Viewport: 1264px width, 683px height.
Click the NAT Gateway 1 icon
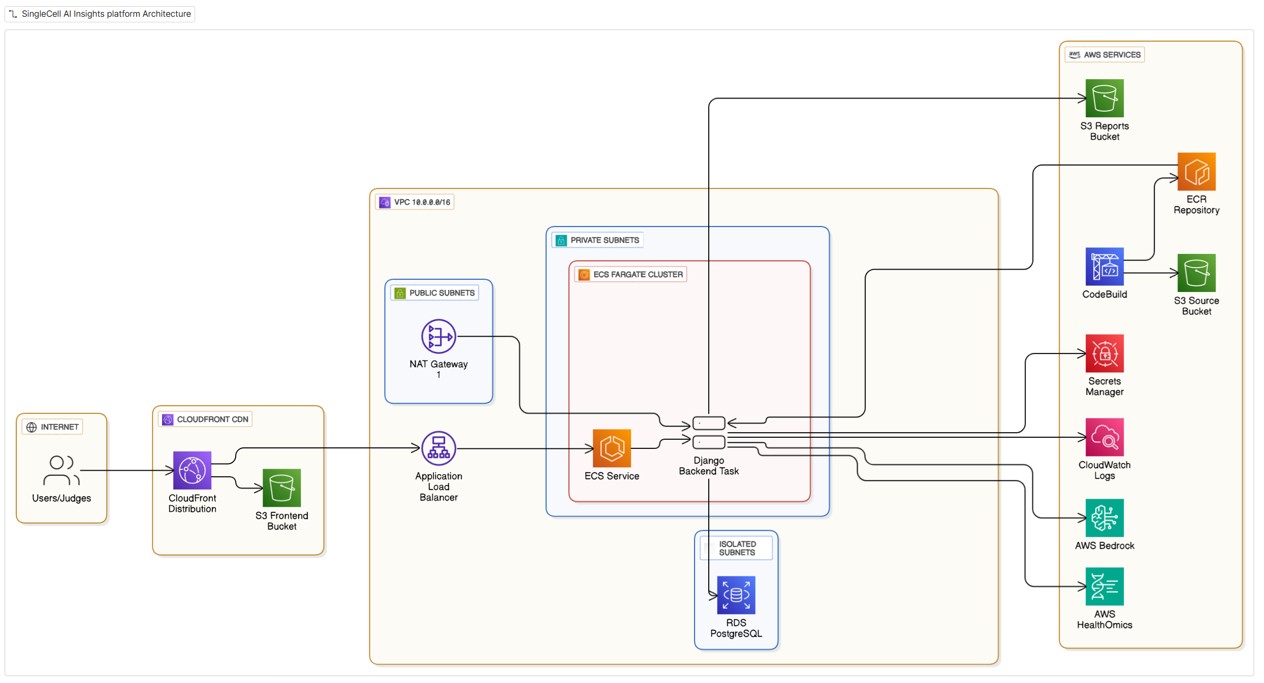pyautogui.click(x=438, y=336)
